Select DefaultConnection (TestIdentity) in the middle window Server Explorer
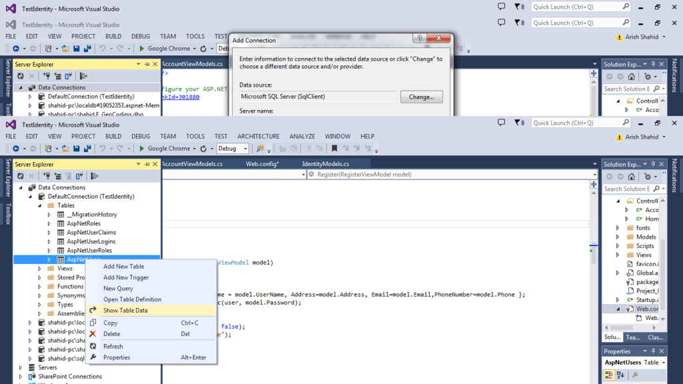 pos(91,97)
